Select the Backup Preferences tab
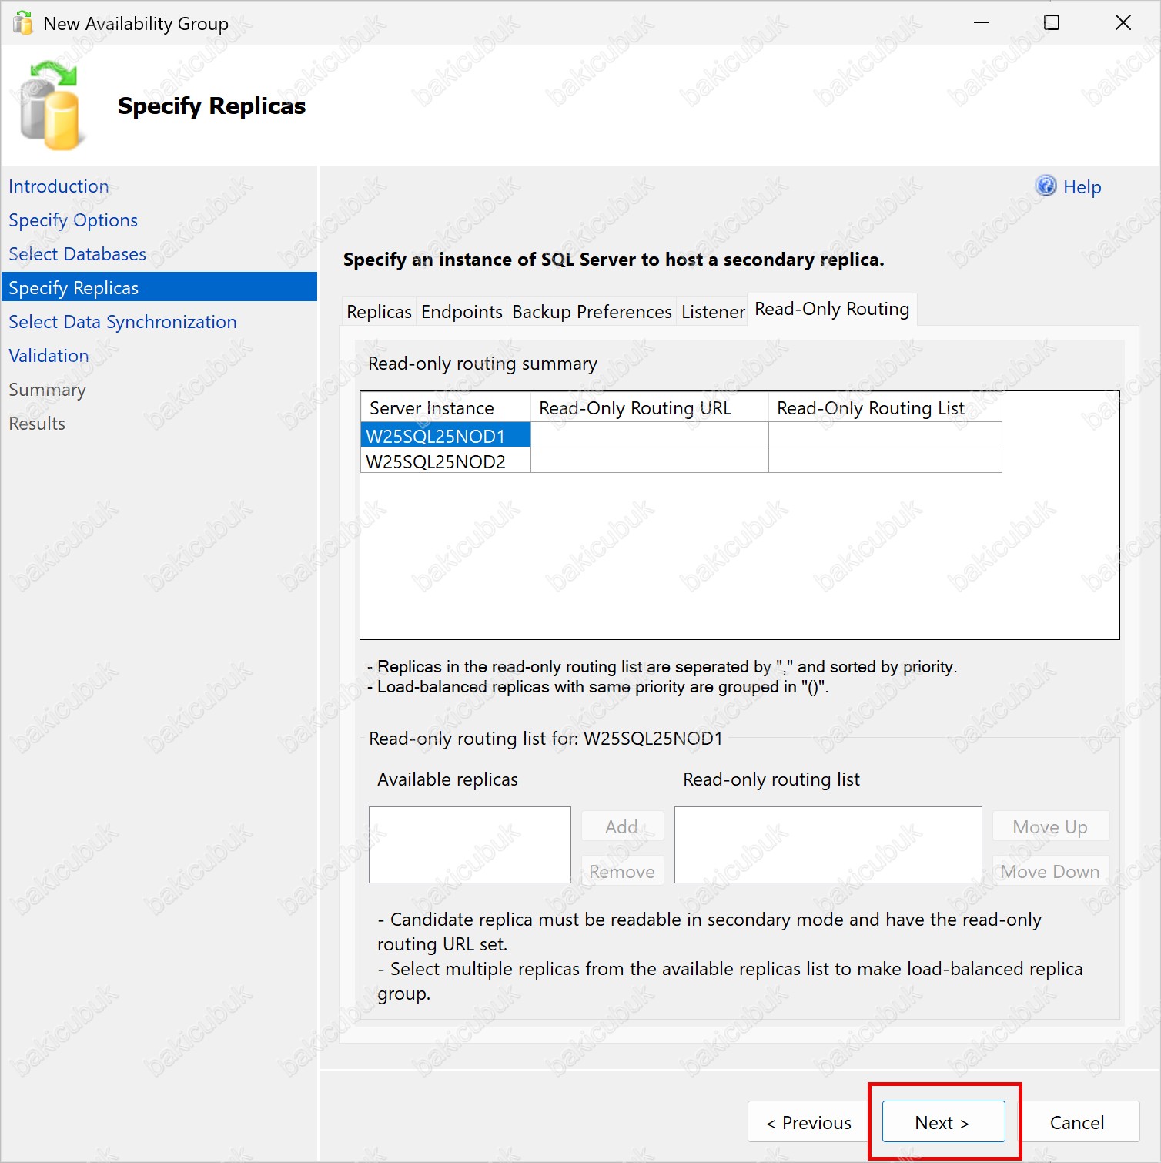This screenshot has width=1161, height=1163. click(591, 312)
